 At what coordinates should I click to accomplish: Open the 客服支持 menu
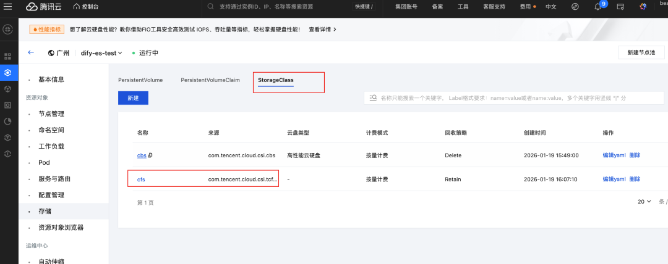tap(494, 7)
